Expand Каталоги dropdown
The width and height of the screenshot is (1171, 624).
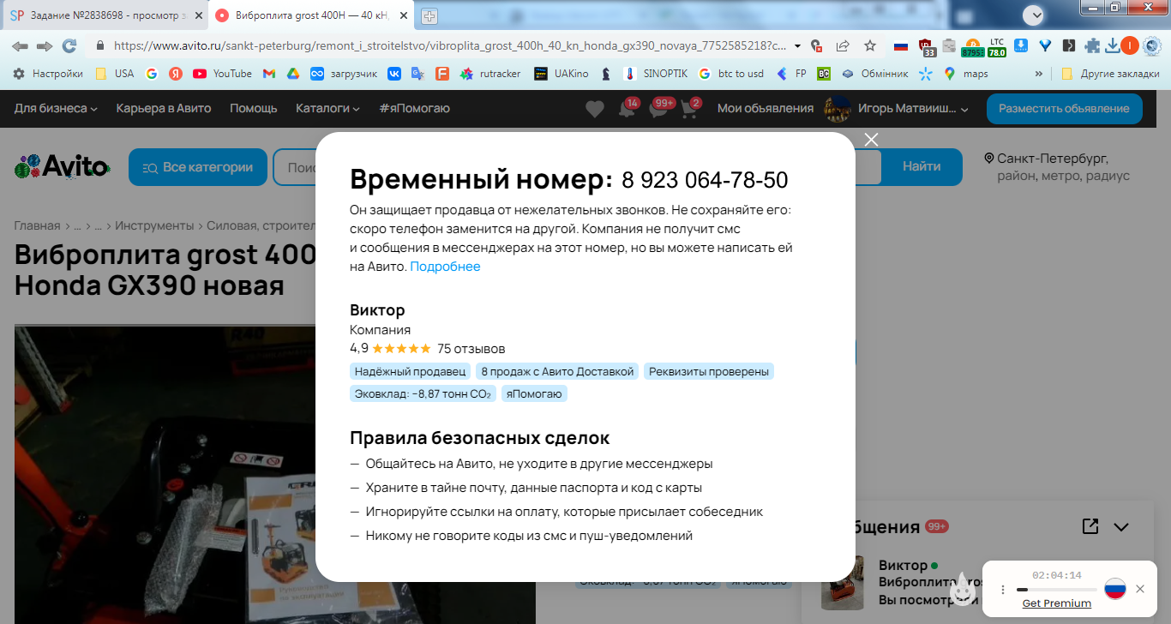pos(327,109)
